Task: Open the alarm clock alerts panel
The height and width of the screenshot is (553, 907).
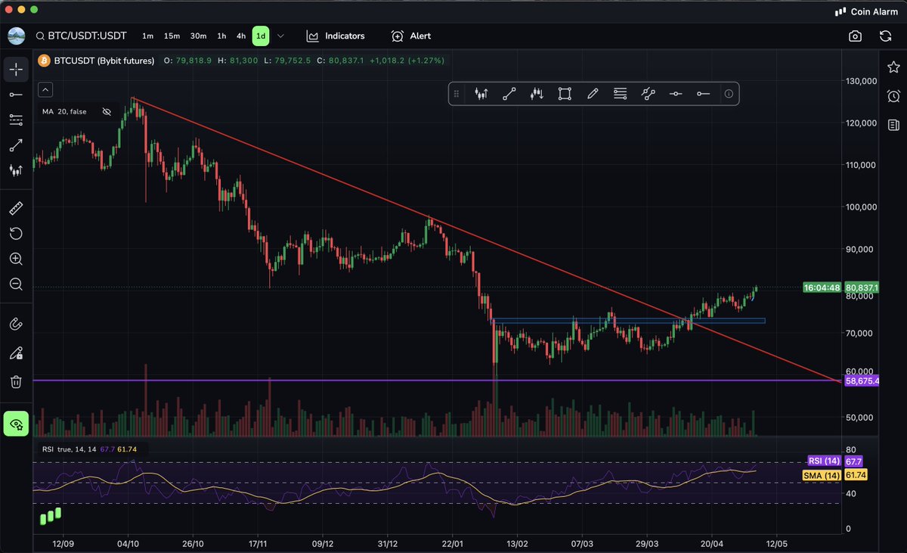Action: pyautogui.click(x=893, y=96)
